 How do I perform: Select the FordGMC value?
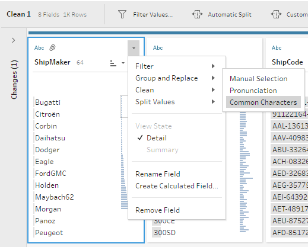(50, 174)
